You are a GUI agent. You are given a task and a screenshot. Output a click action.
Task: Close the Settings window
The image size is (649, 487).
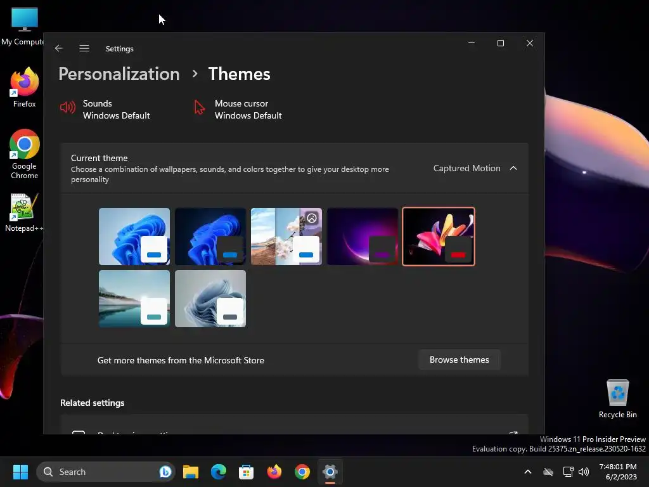point(529,43)
